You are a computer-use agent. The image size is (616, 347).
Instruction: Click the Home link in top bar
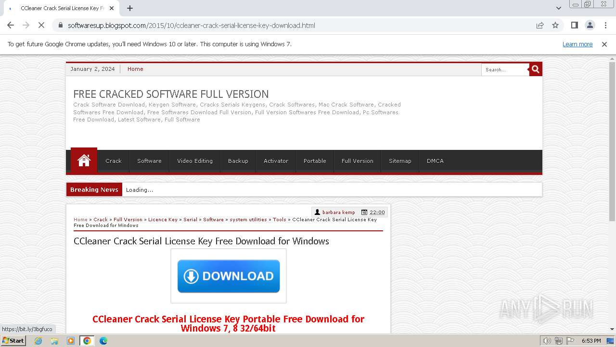pos(135,69)
